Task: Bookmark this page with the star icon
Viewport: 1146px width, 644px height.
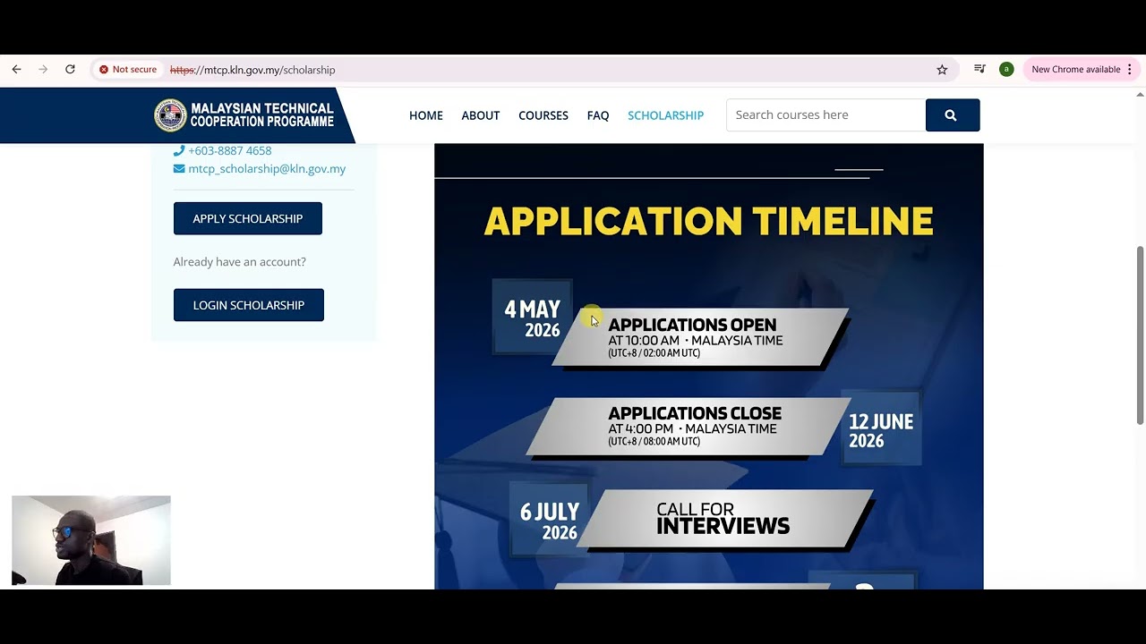Action: point(942,69)
